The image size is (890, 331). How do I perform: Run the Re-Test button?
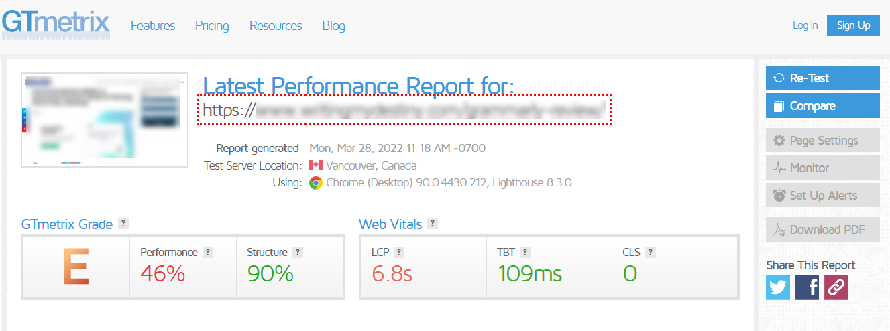click(823, 78)
